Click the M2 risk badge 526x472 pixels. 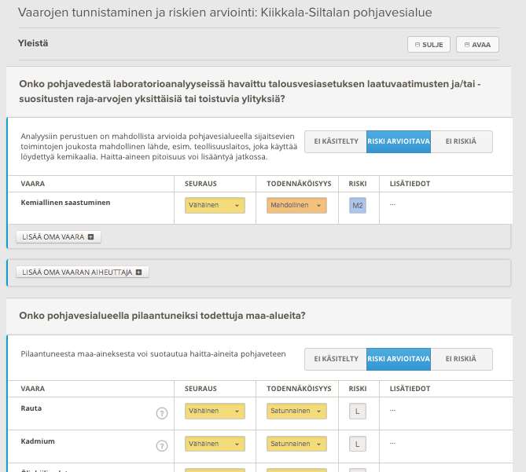point(358,205)
